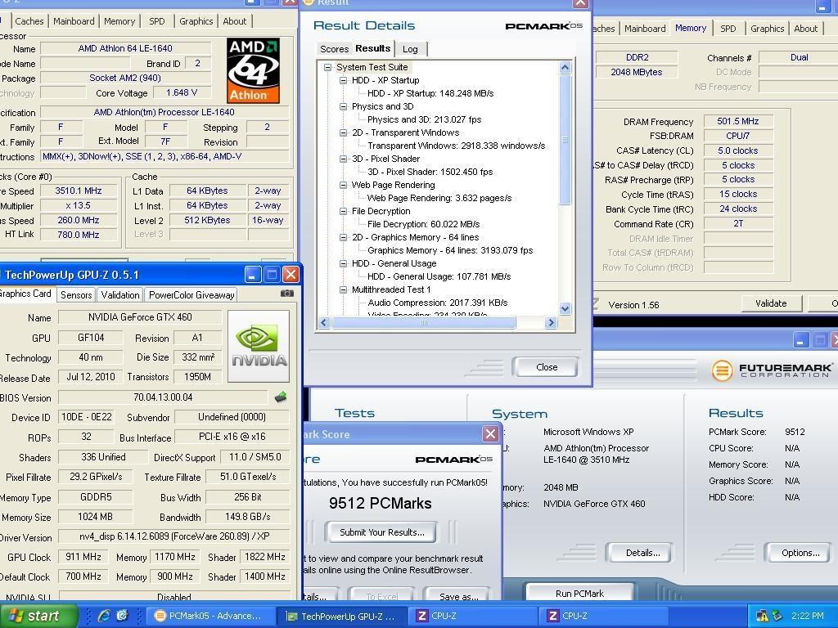Click second quick launch icon beside Internet Explorer
This screenshot has width=838, height=628.
[x=123, y=616]
